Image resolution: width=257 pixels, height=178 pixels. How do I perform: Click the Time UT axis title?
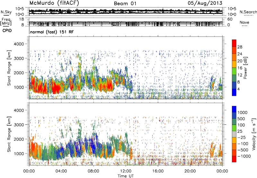[126, 176]
